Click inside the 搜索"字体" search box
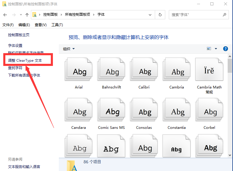 [x=196, y=15]
